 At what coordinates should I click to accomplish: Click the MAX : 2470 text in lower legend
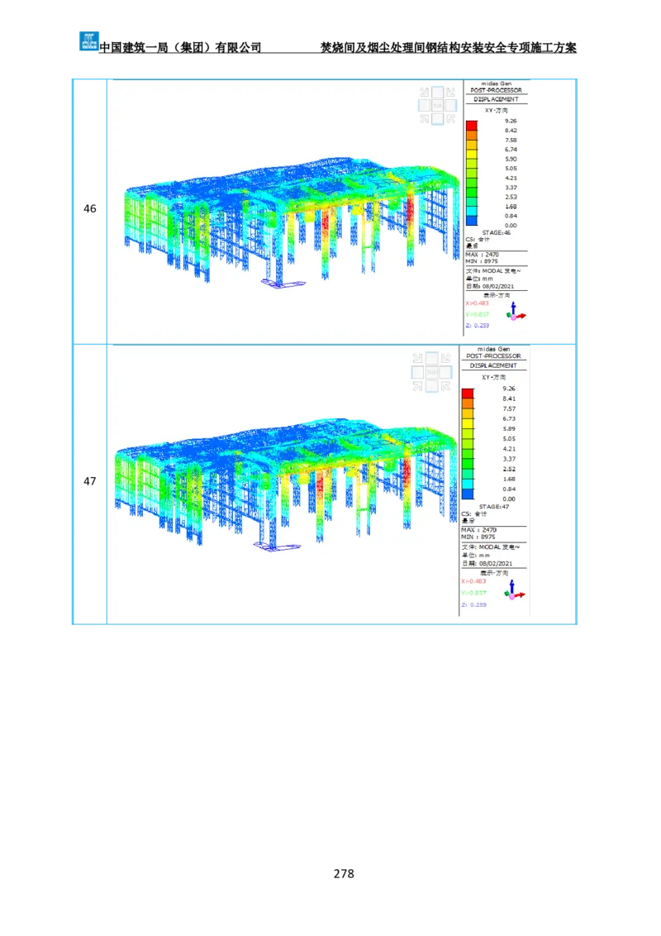(x=479, y=529)
